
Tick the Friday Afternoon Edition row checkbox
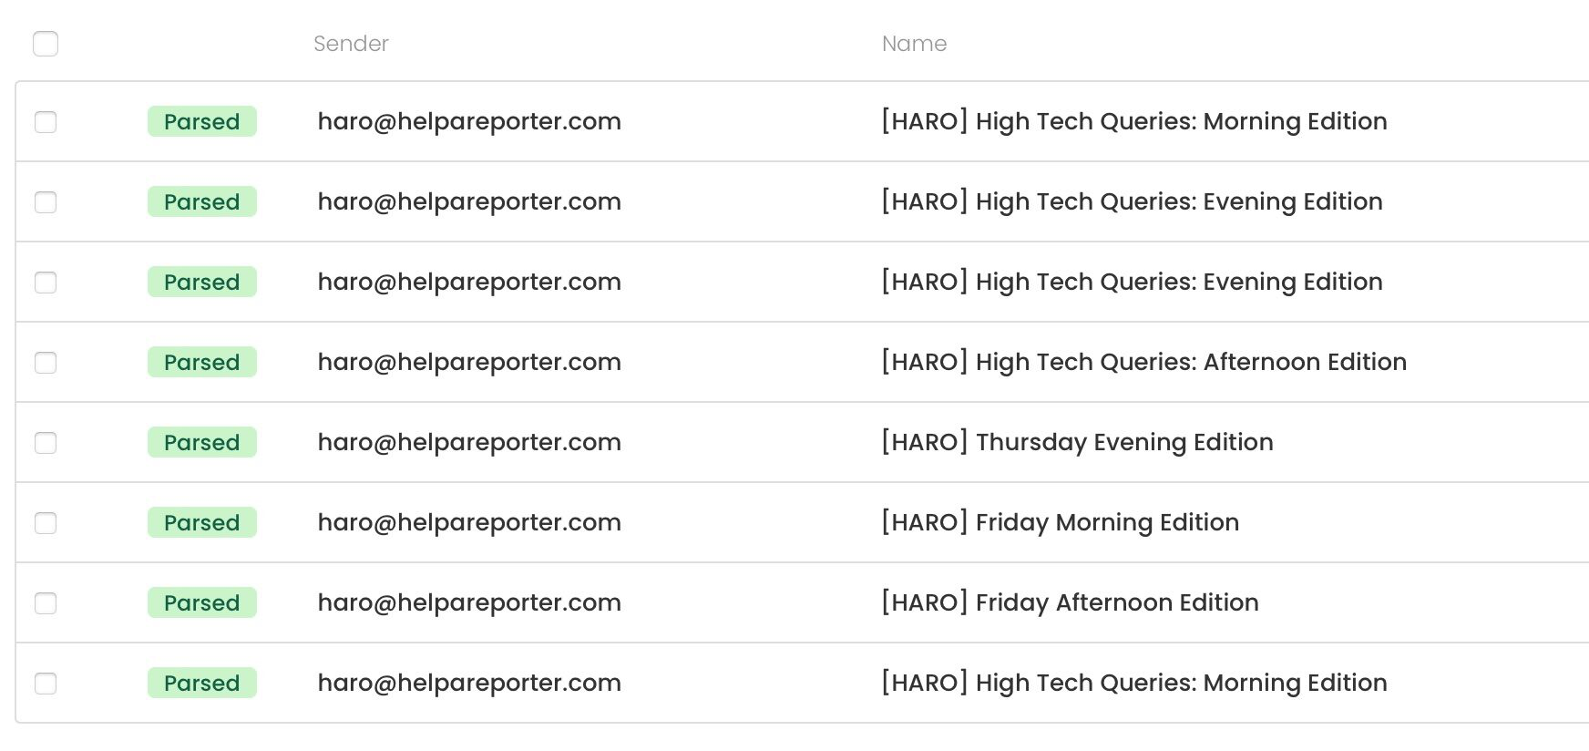pyautogui.click(x=46, y=603)
